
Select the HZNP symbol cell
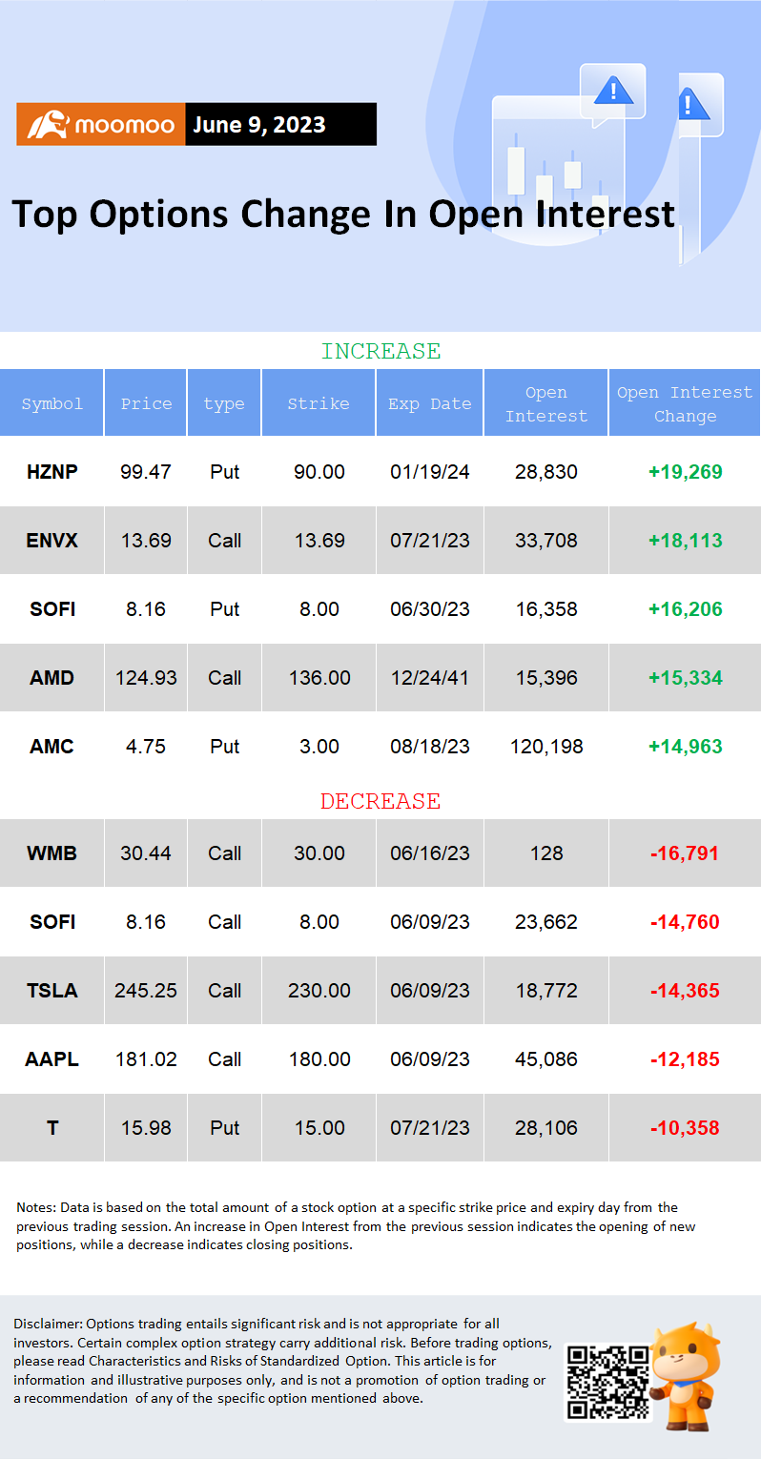coord(51,472)
